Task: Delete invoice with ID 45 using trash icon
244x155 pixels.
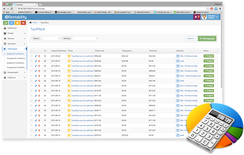Action: 39,81
